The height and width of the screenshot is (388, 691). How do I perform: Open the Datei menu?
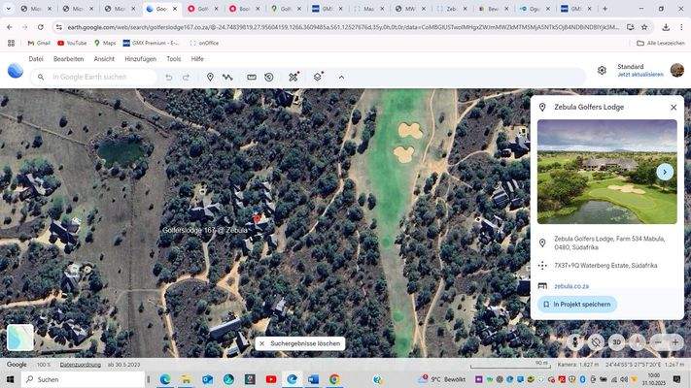pyautogui.click(x=36, y=59)
